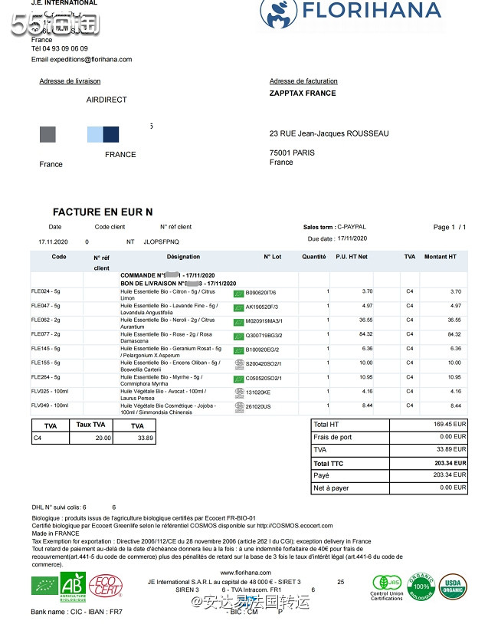This screenshot has height=624, width=498.
Task: Click the Adresse de livraison heading
Action: point(70,81)
